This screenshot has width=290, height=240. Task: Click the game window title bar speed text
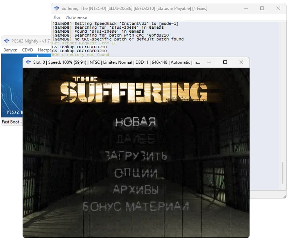(67, 62)
